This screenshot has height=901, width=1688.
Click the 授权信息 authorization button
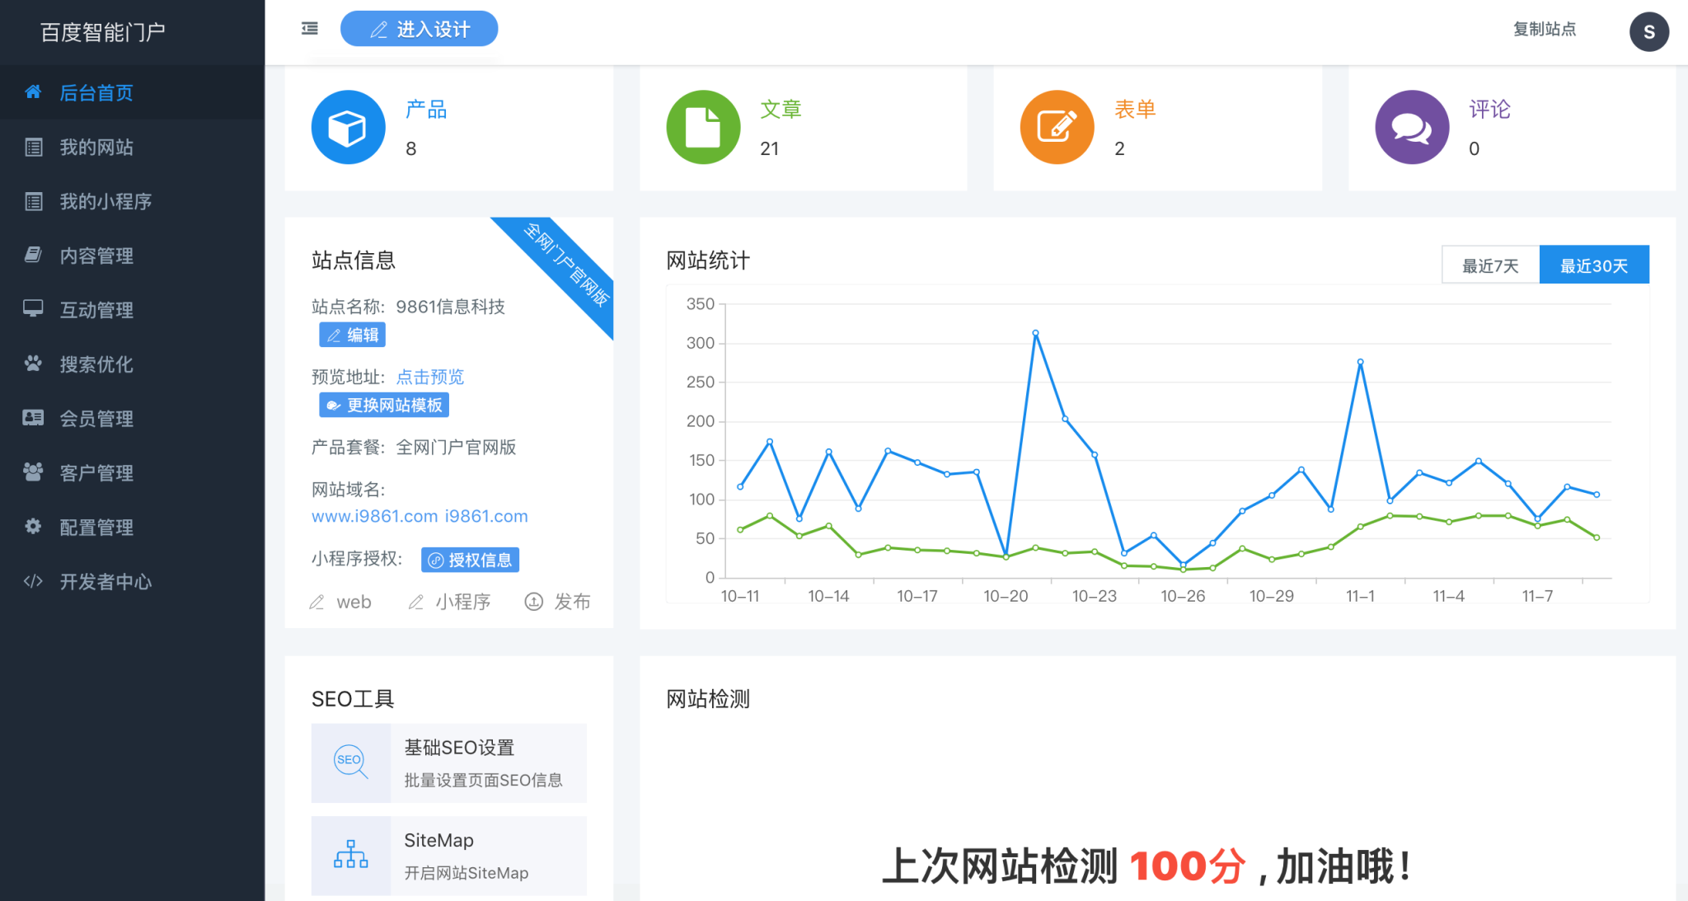tap(469, 560)
